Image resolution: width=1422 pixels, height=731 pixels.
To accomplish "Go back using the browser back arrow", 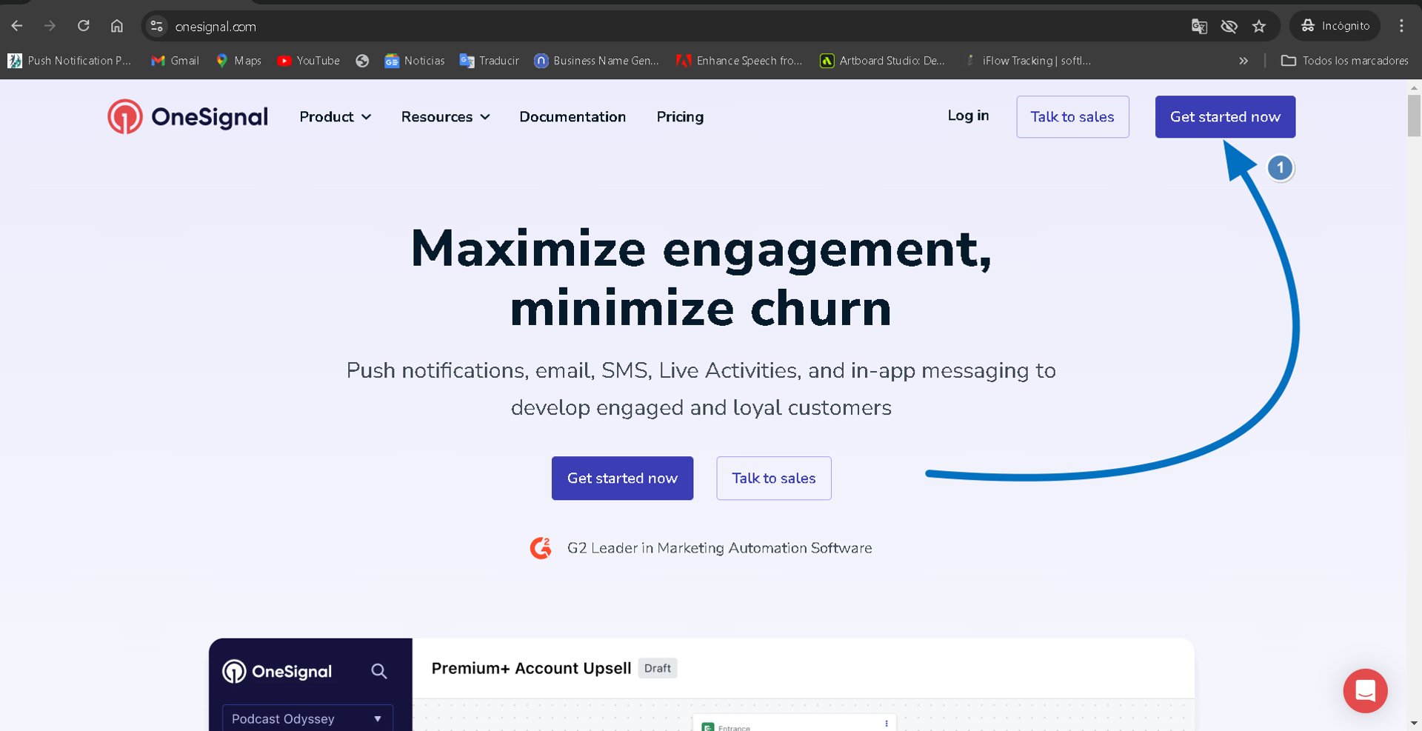I will click(x=17, y=26).
